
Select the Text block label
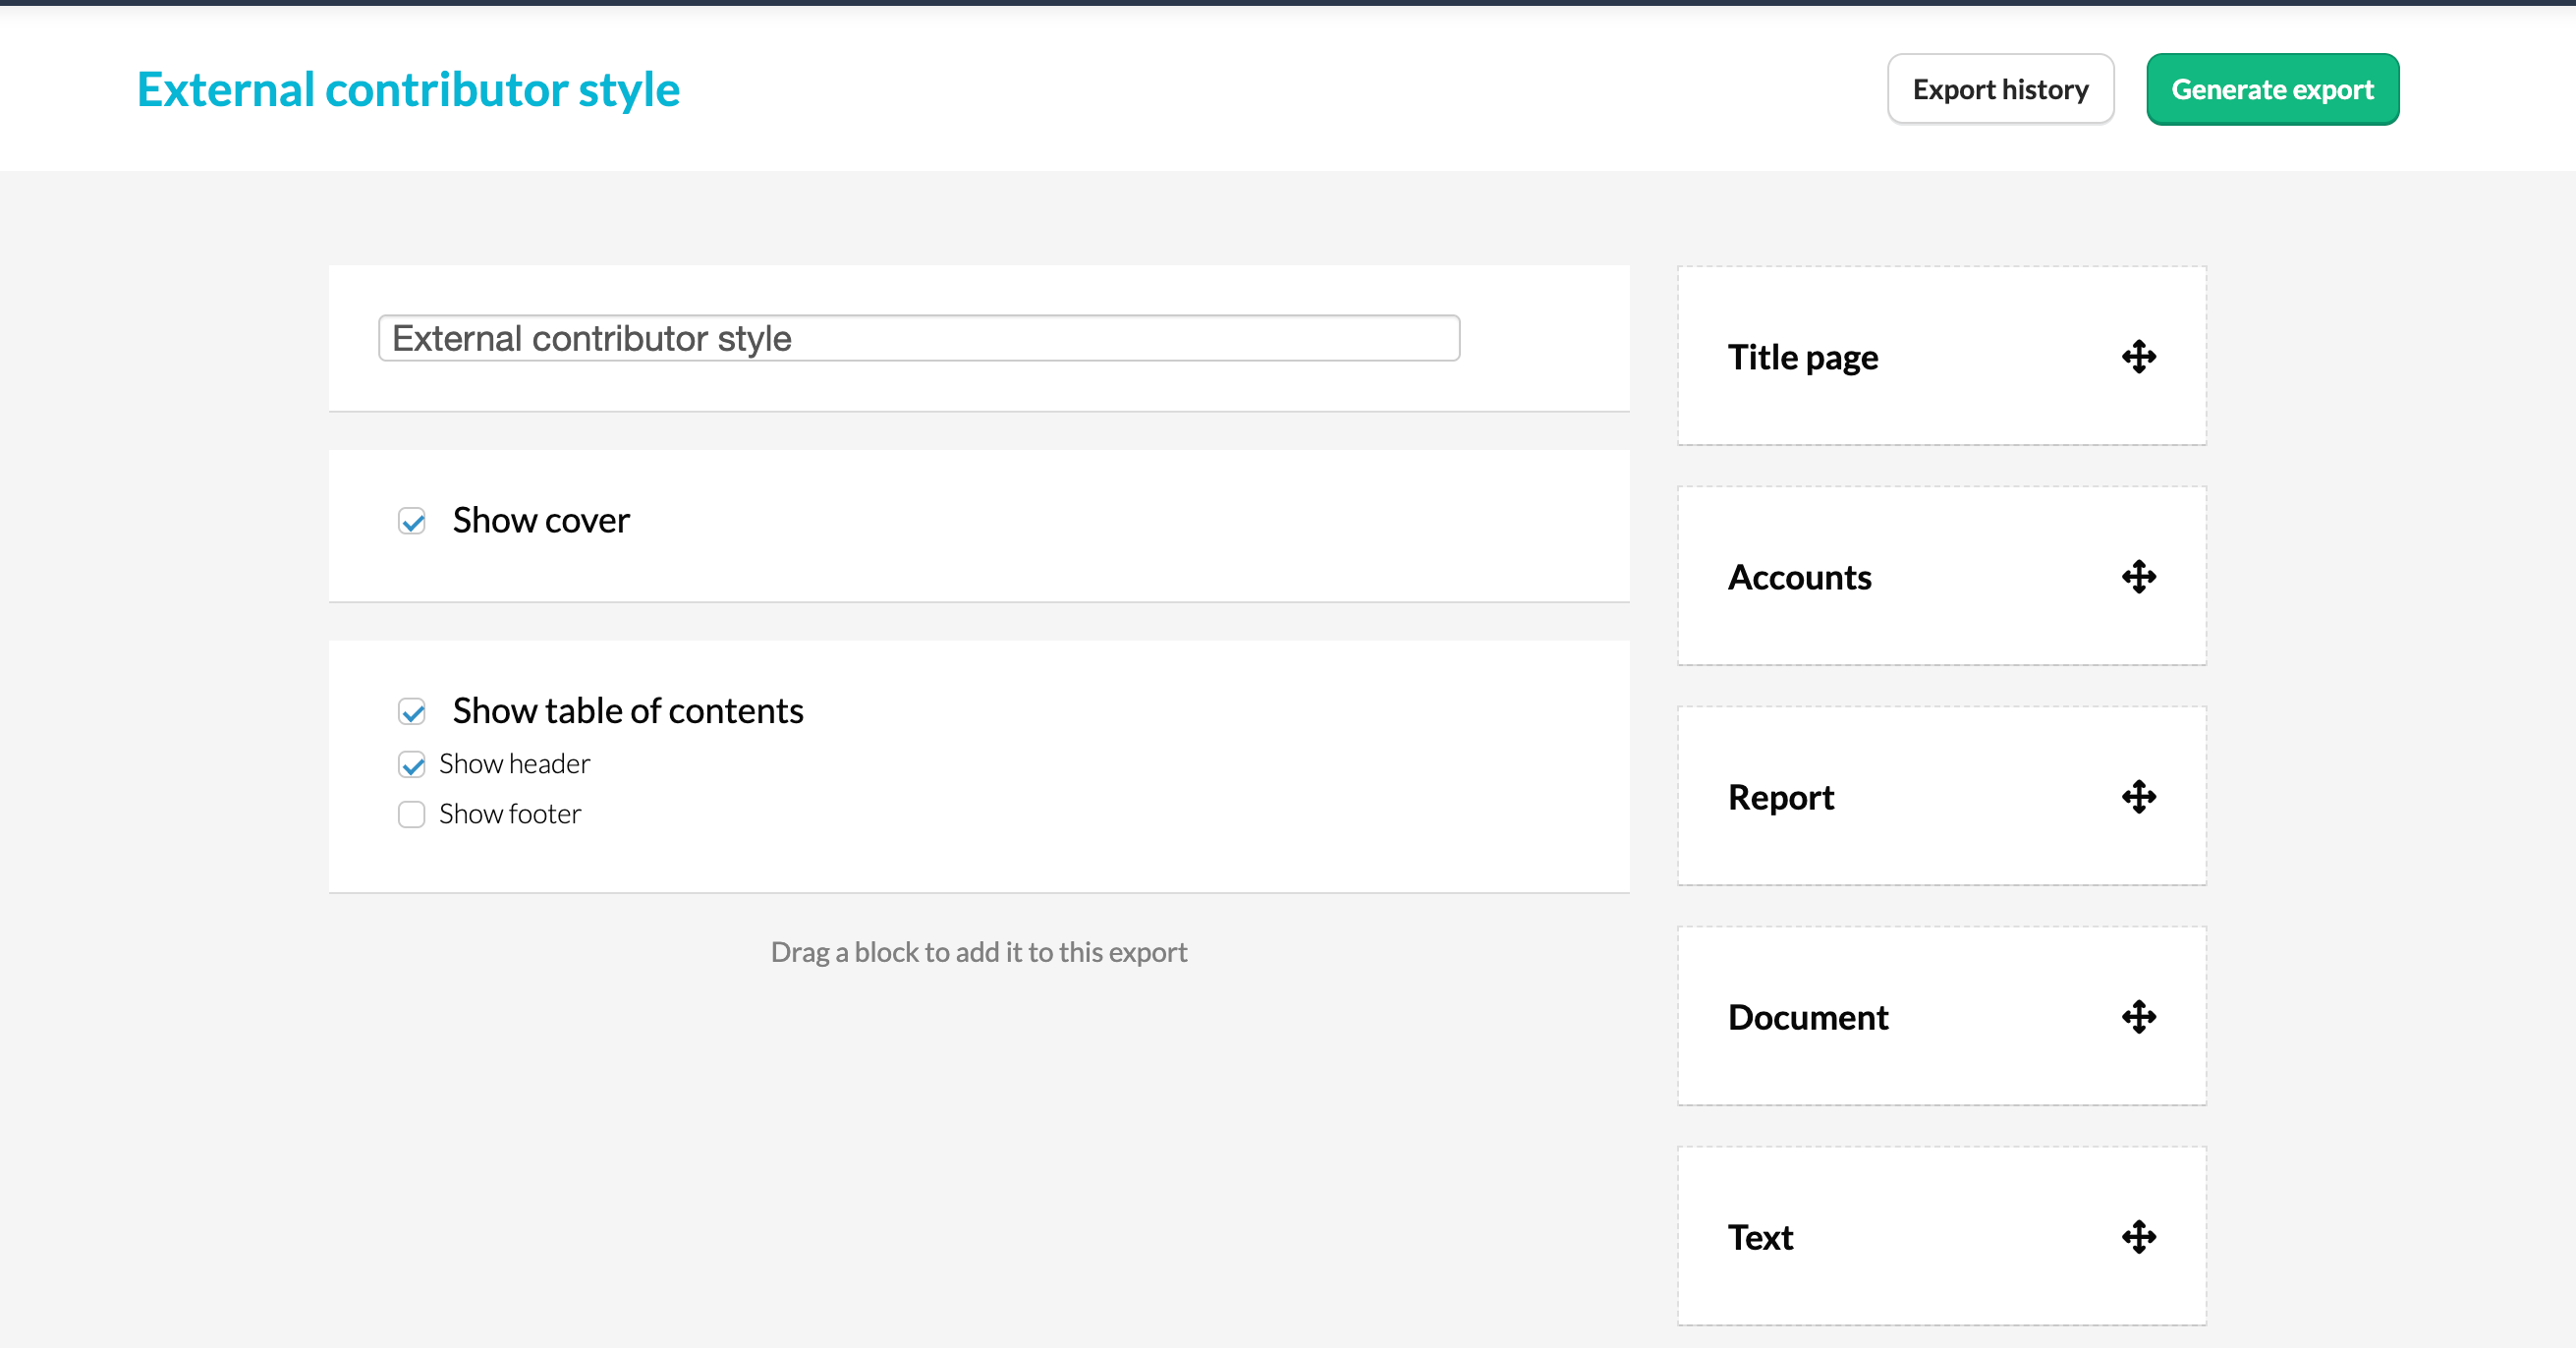(1761, 1237)
